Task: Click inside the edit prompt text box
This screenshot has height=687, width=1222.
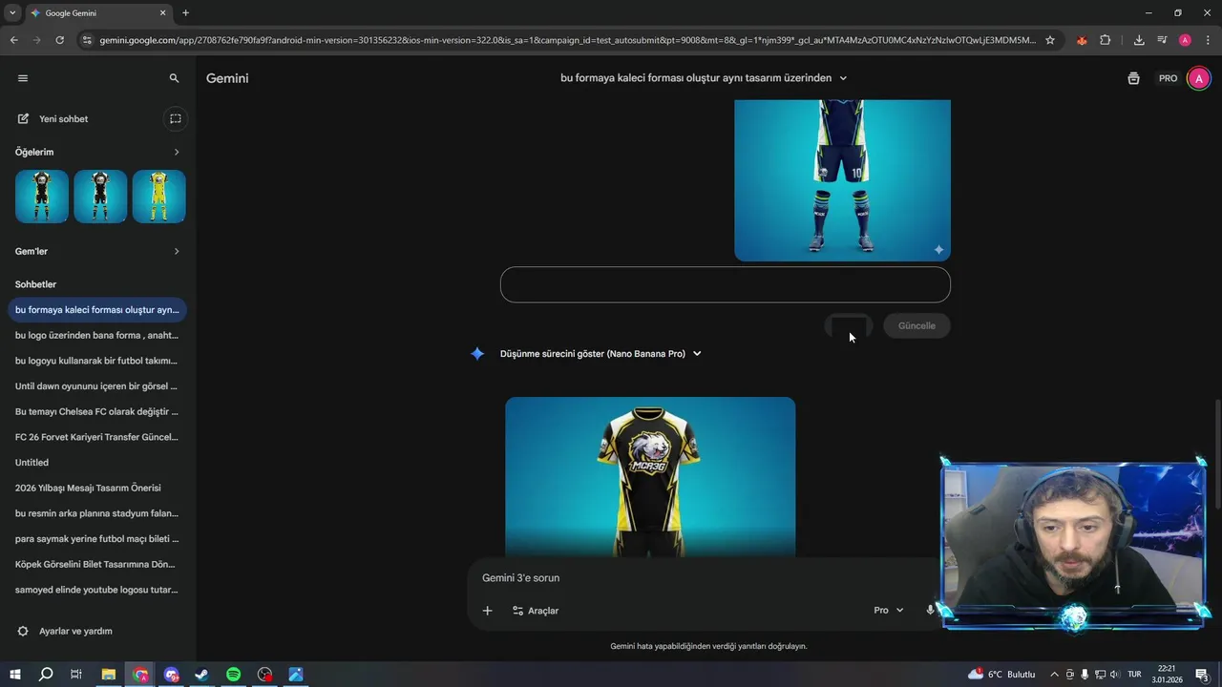Action: coord(726,284)
